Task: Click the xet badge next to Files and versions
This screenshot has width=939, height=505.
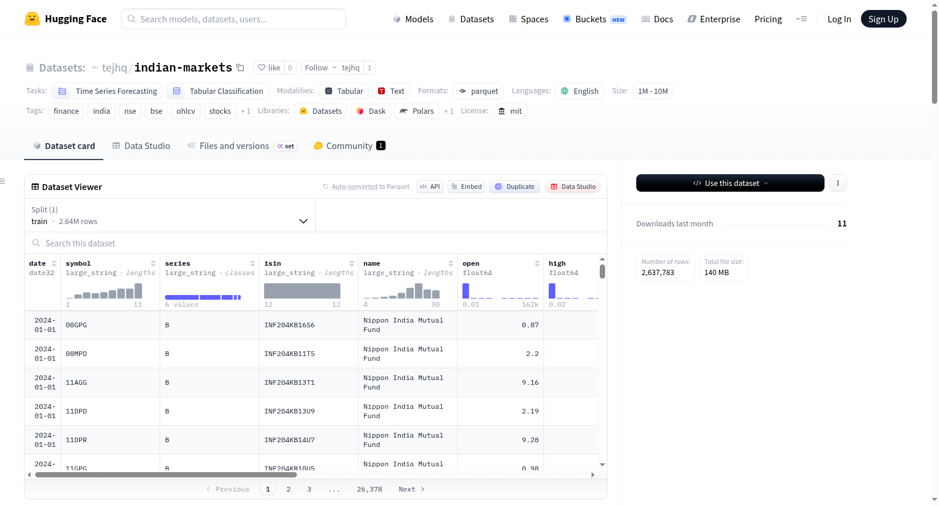Action: pos(286,146)
